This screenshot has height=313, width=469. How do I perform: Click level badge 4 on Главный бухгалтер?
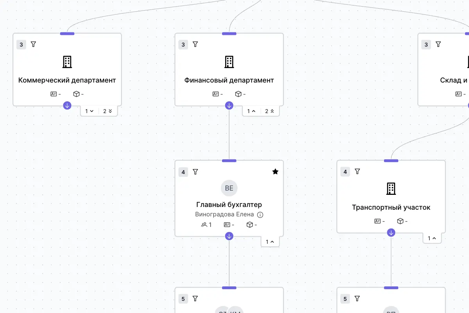point(183,172)
